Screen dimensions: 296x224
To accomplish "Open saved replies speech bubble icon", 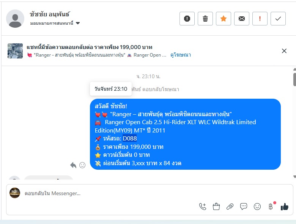I will click(x=244, y=207).
